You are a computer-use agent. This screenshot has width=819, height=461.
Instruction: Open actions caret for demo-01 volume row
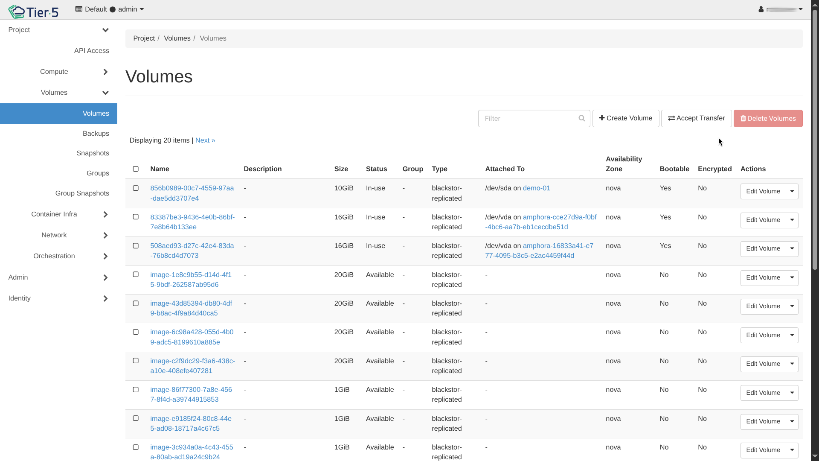pyautogui.click(x=792, y=191)
